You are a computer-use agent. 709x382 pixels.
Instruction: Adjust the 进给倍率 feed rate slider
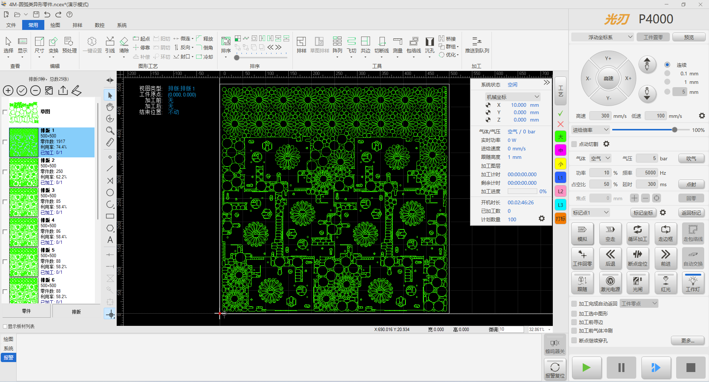(x=675, y=130)
